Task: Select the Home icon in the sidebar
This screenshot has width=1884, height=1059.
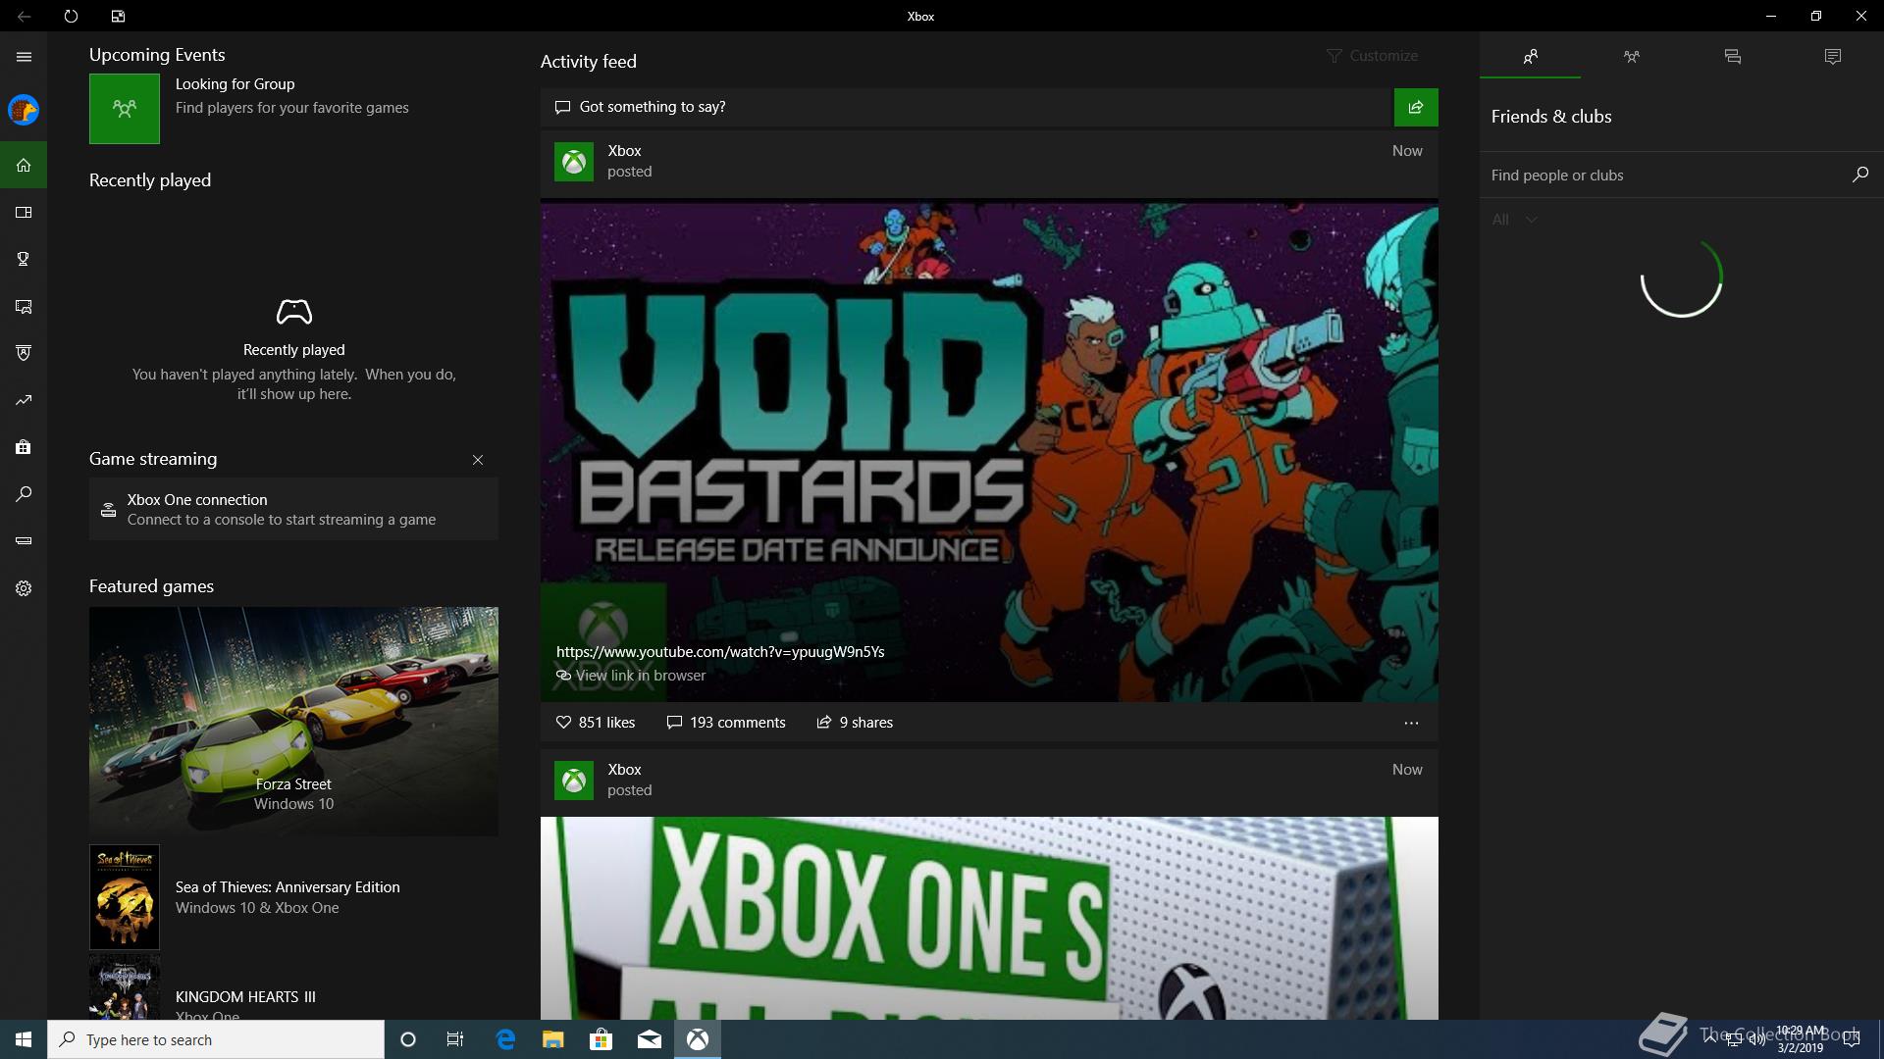Action: click(x=24, y=165)
